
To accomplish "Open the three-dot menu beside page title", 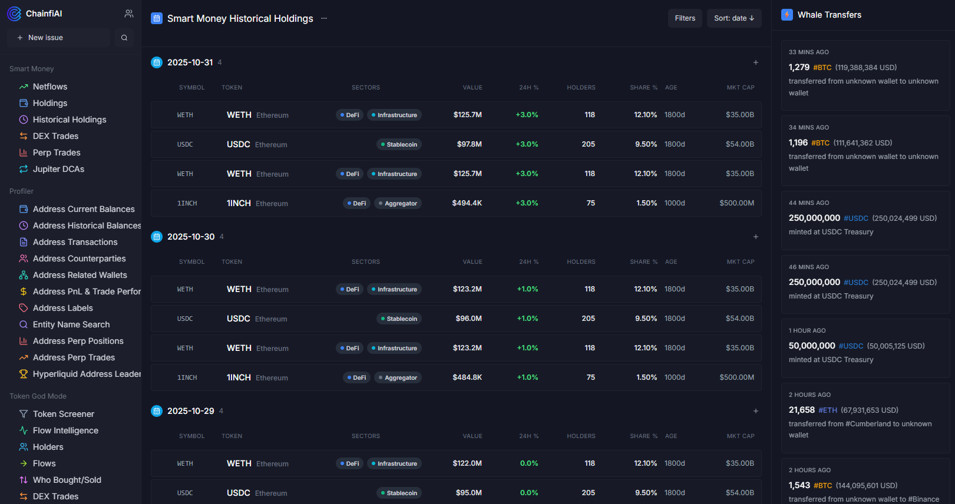I will click(324, 18).
